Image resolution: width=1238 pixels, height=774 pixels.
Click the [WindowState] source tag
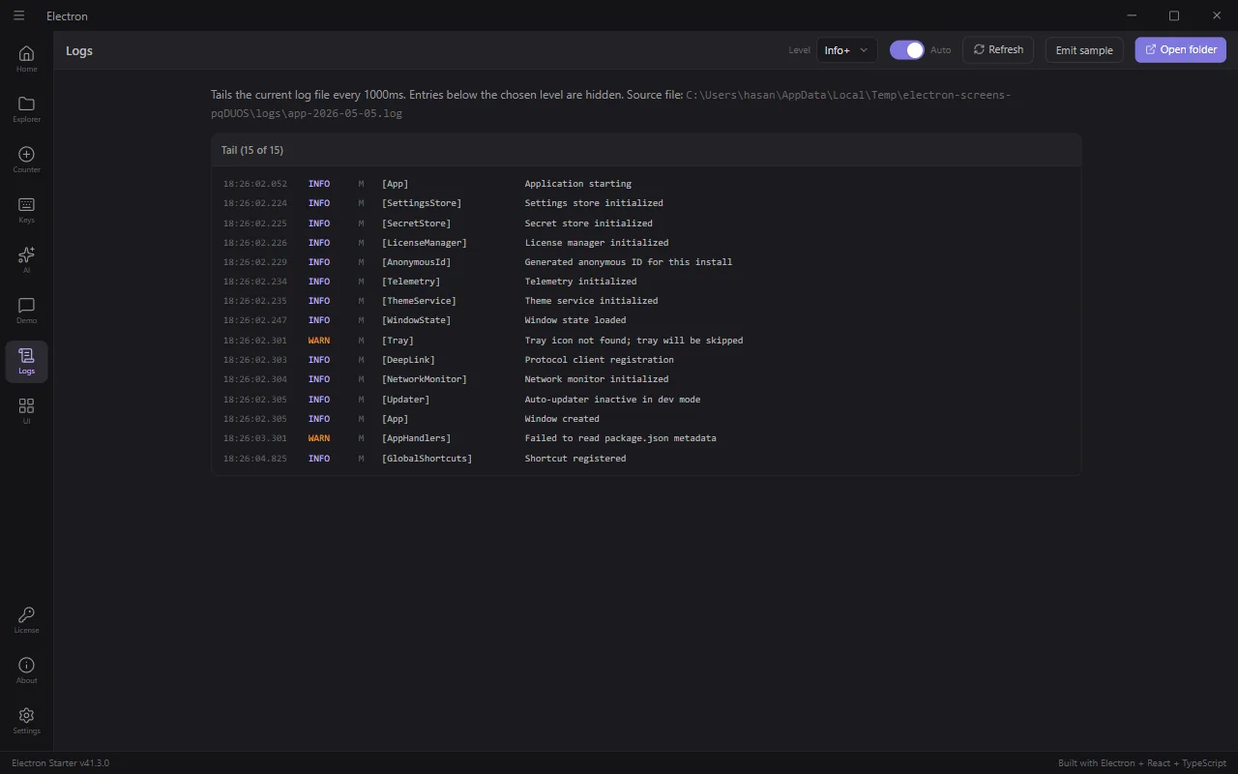[416, 320]
